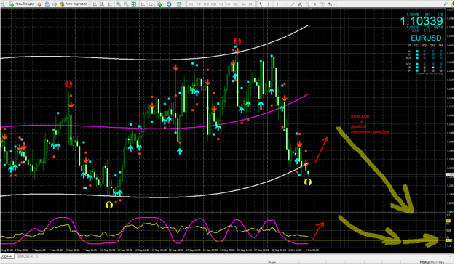Select the D1 timeframe button
455x265 pixels.
pyautogui.click(x=236, y=4)
